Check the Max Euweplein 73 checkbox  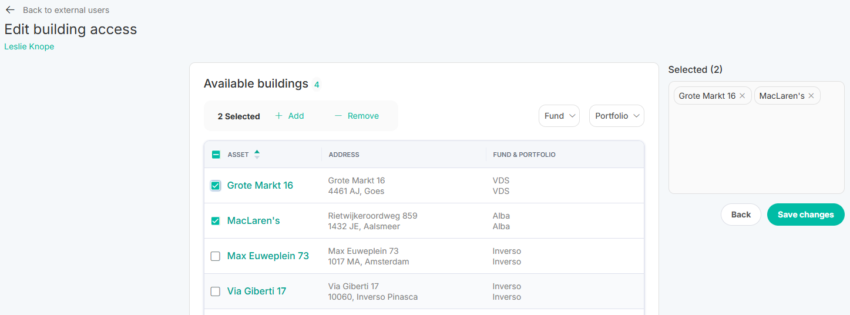point(216,256)
